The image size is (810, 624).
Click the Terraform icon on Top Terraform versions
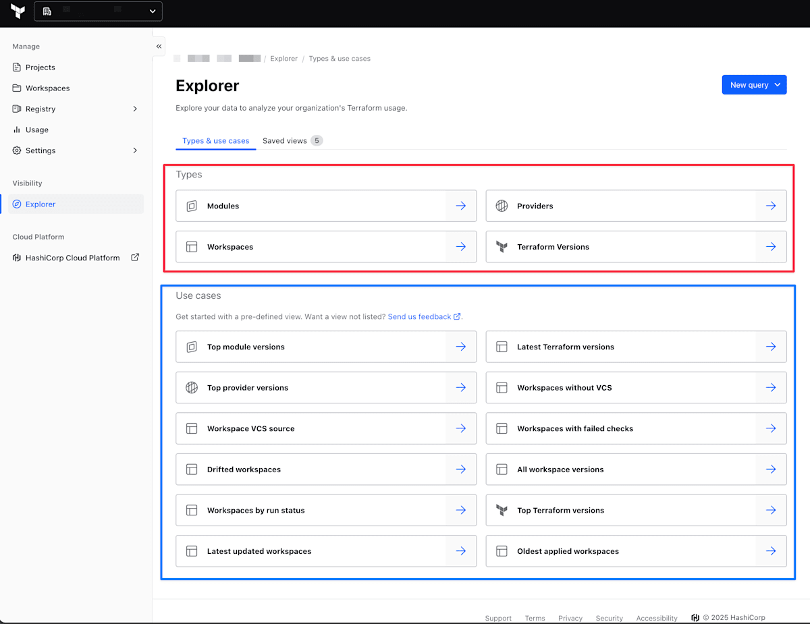[502, 510]
